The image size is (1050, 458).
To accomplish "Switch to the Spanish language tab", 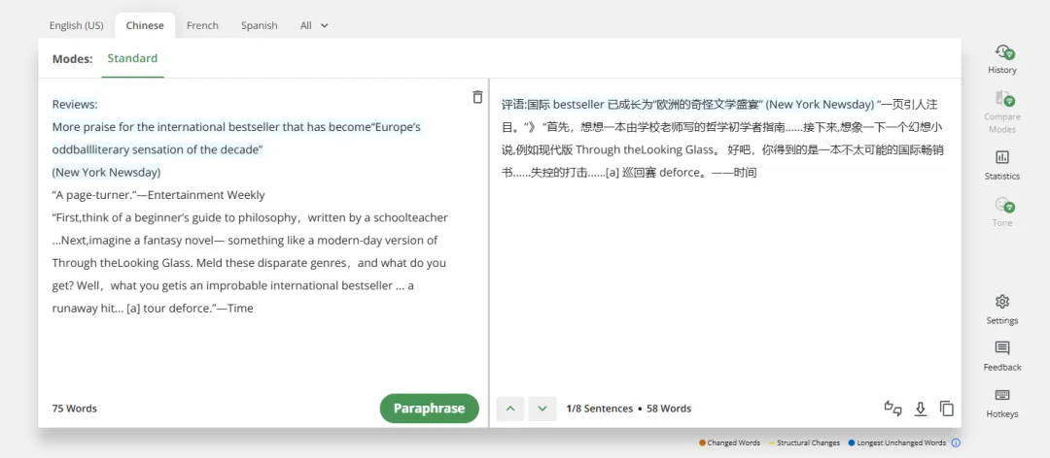I will click(x=260, y=25).
